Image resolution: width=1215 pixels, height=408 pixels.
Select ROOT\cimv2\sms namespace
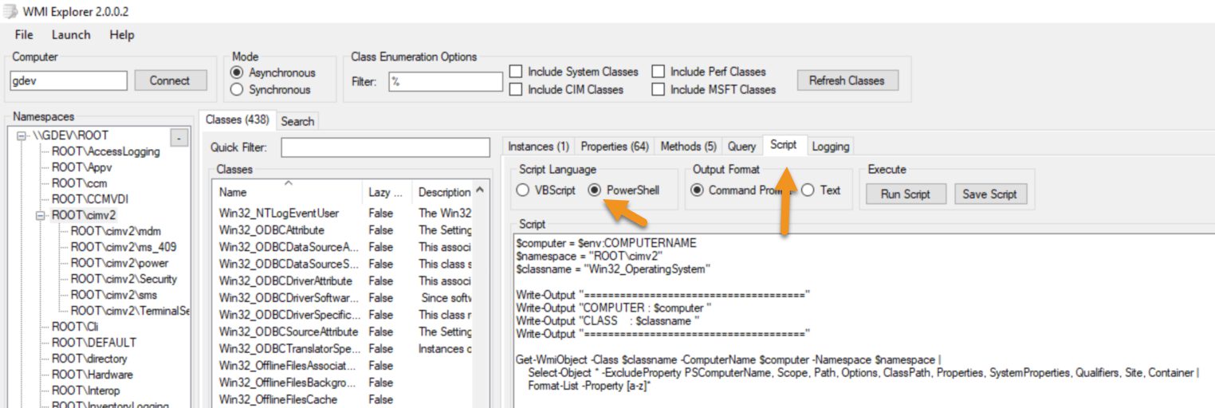tap(114, 295)
